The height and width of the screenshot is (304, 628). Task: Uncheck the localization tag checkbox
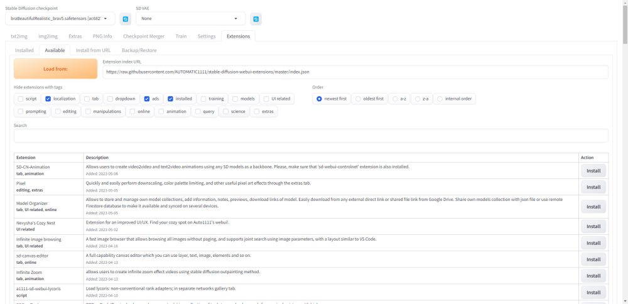point(48,99)
